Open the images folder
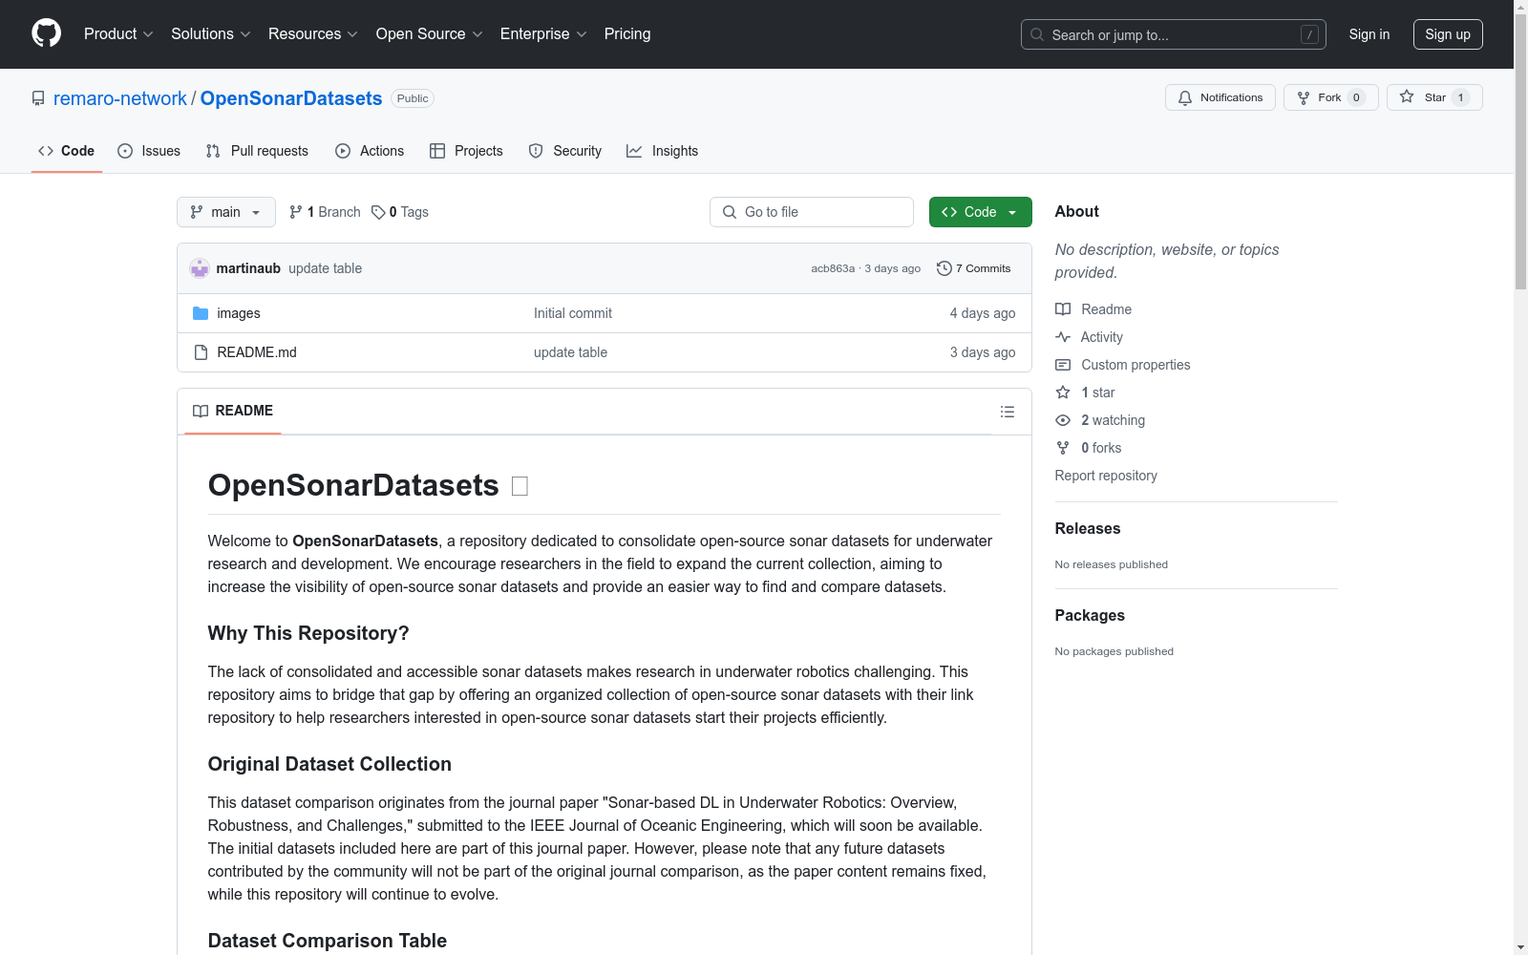This screenshot has width=1528, height=955. (x=239, y=313)
